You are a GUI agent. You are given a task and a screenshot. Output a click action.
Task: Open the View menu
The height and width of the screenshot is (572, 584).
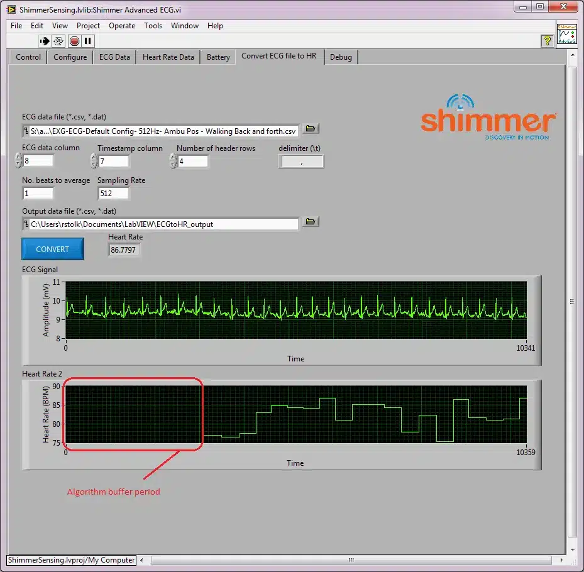[x=60, y=26]
